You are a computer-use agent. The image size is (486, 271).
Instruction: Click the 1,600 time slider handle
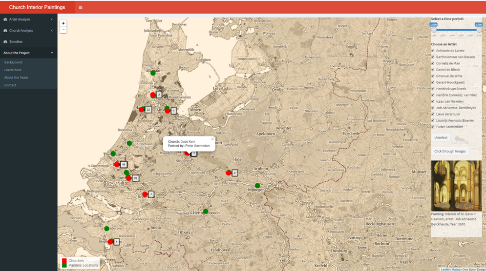[x=434, y=30]
